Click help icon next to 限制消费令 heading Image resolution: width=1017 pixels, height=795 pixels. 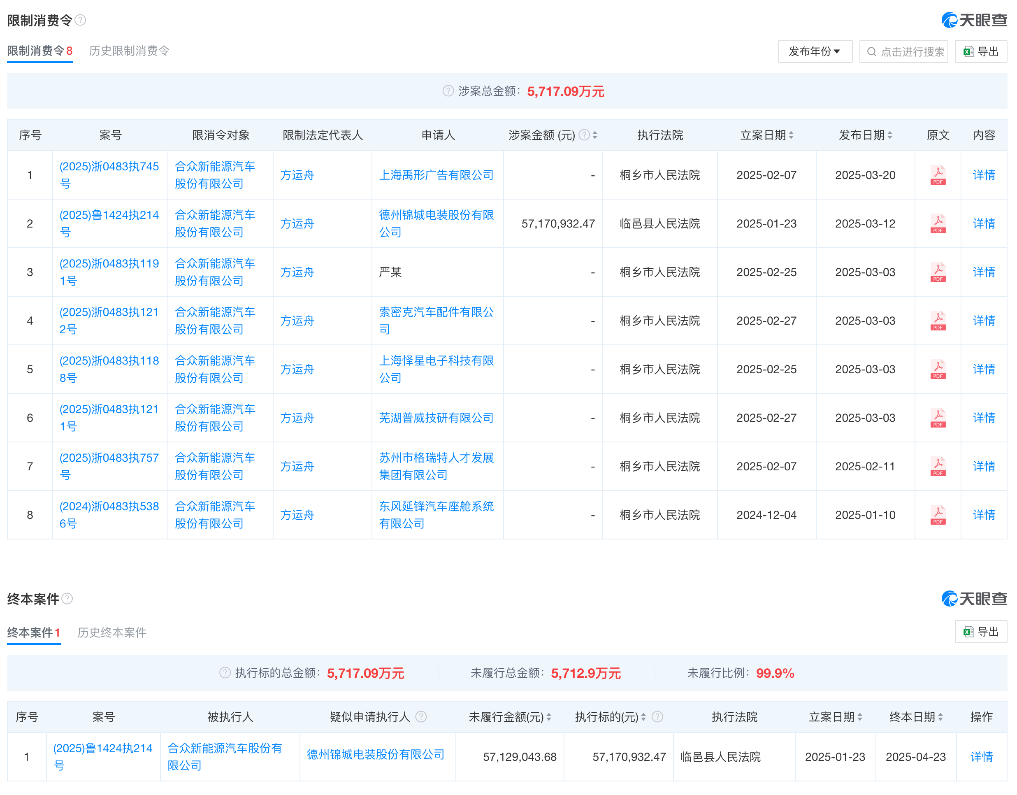(80, 20)
